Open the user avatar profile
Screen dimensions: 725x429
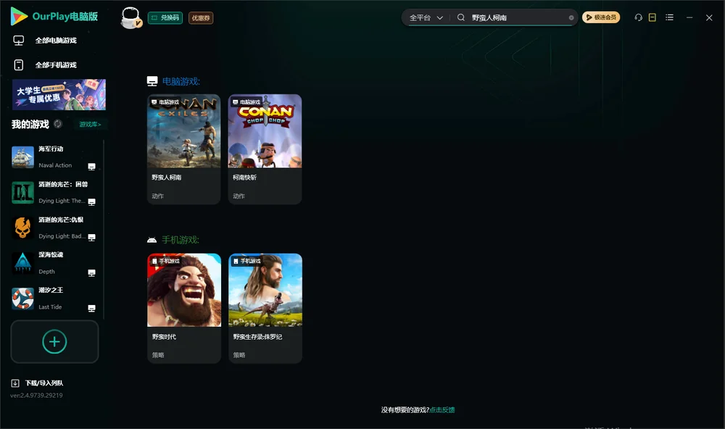(130, 18)
